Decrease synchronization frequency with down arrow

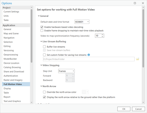tap(102, 37)
